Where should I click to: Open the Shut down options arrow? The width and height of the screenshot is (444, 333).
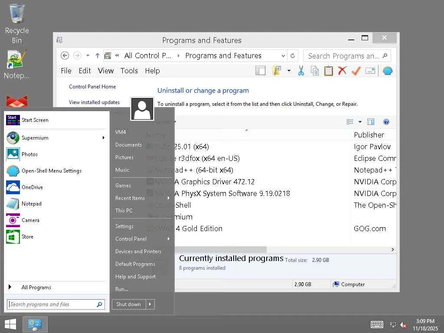[x=150, y=304]
